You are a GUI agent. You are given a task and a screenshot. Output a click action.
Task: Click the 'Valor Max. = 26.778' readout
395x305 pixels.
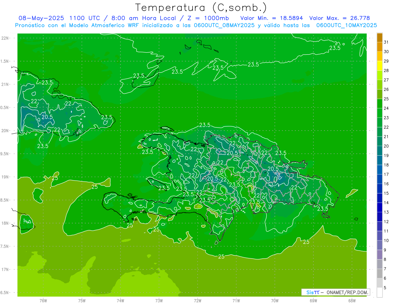pyautogui.click(x=340, y=18)
